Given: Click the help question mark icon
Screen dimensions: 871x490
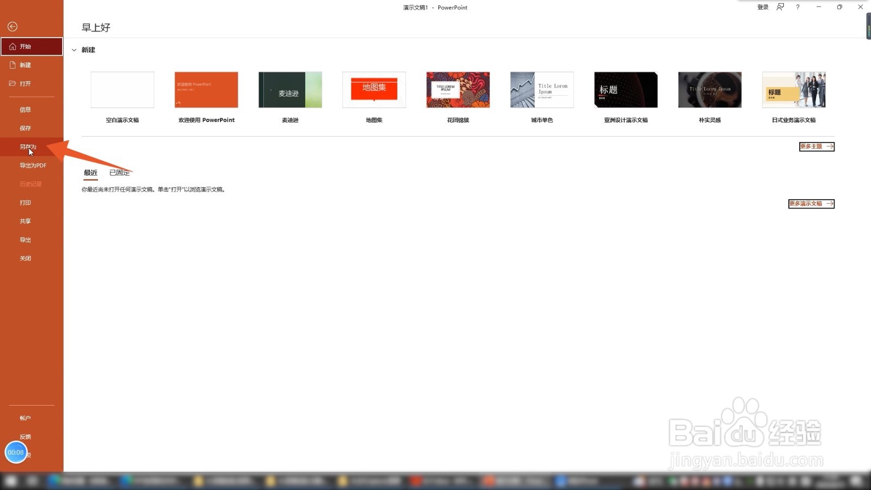Looking at the screenshot, I should [x=798, y=7].
